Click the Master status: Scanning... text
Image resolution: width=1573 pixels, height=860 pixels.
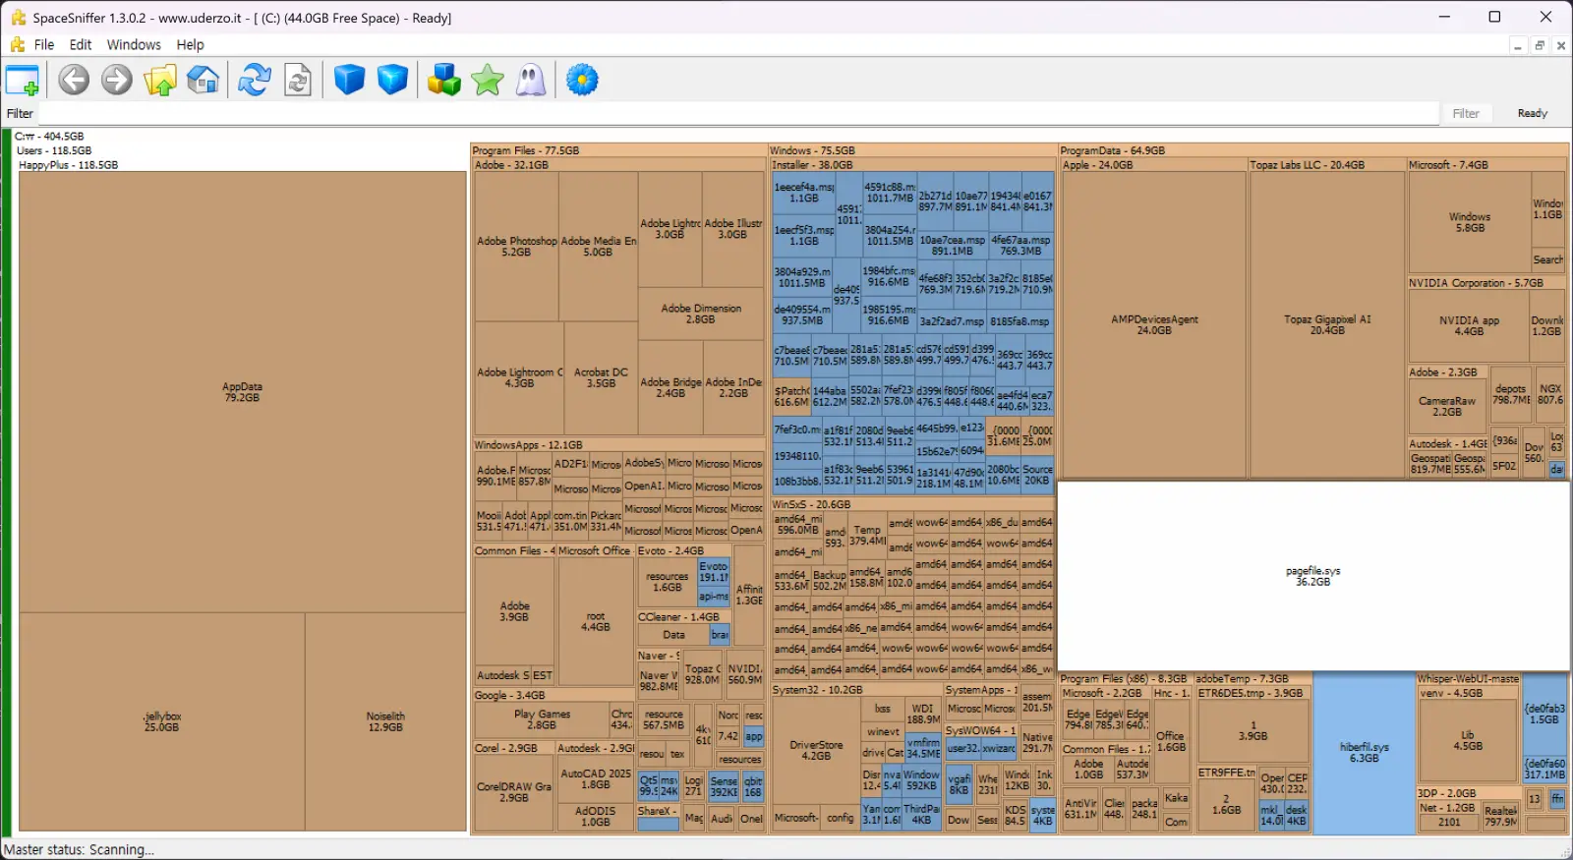click(79, 850)
